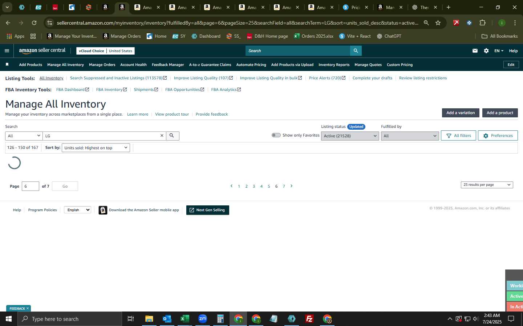Go to page 1 in pagination
Screen dimensions: 523x326
click(239, 186)
